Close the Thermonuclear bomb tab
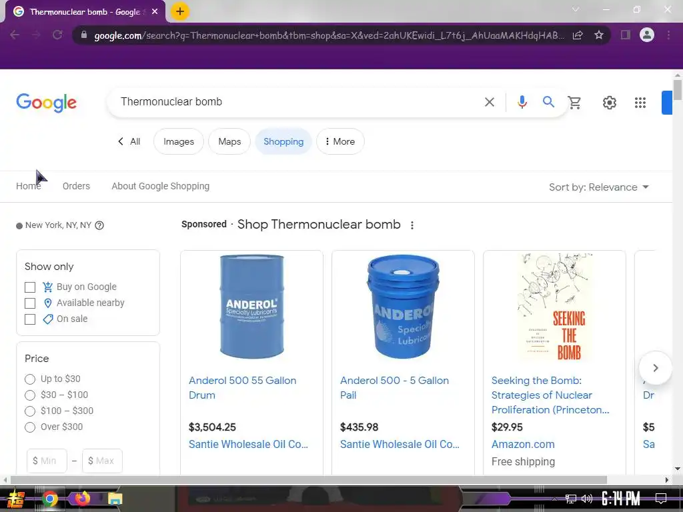The image size is (683, 512). click(155, 12)
